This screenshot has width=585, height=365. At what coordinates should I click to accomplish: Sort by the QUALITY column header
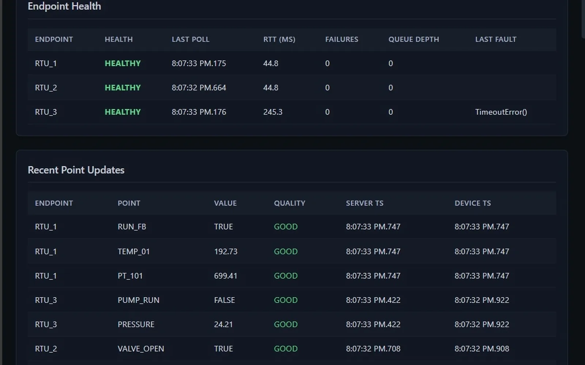pyautogui.click(x=290, y=203)
